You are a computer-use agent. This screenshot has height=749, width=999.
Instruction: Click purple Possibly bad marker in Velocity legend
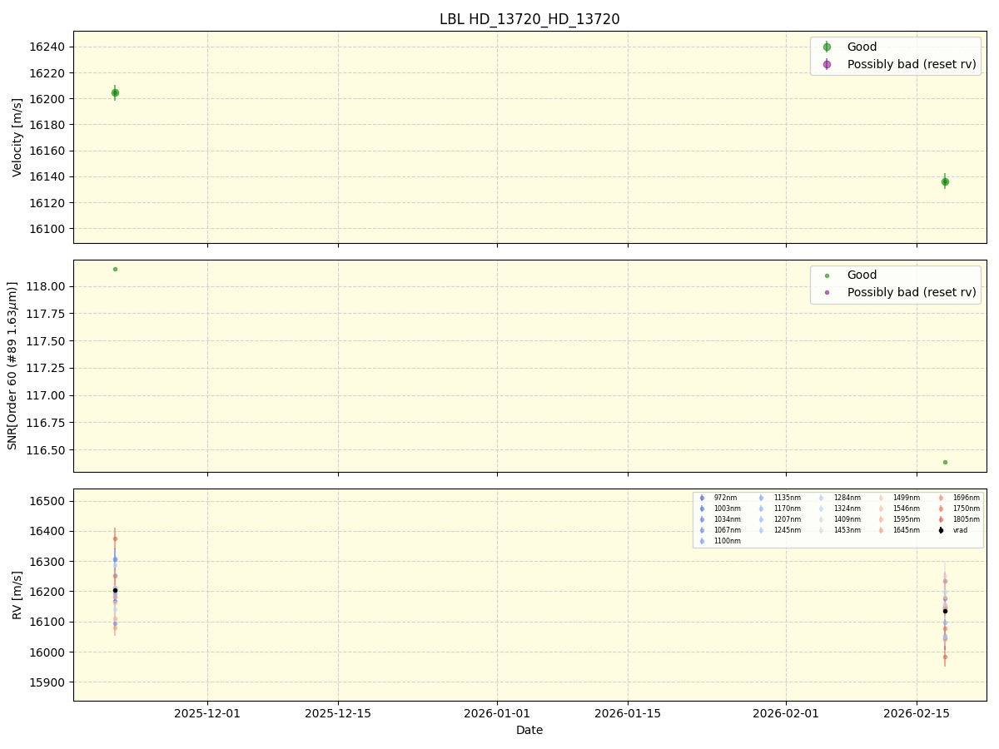click(x=827, y=64)
